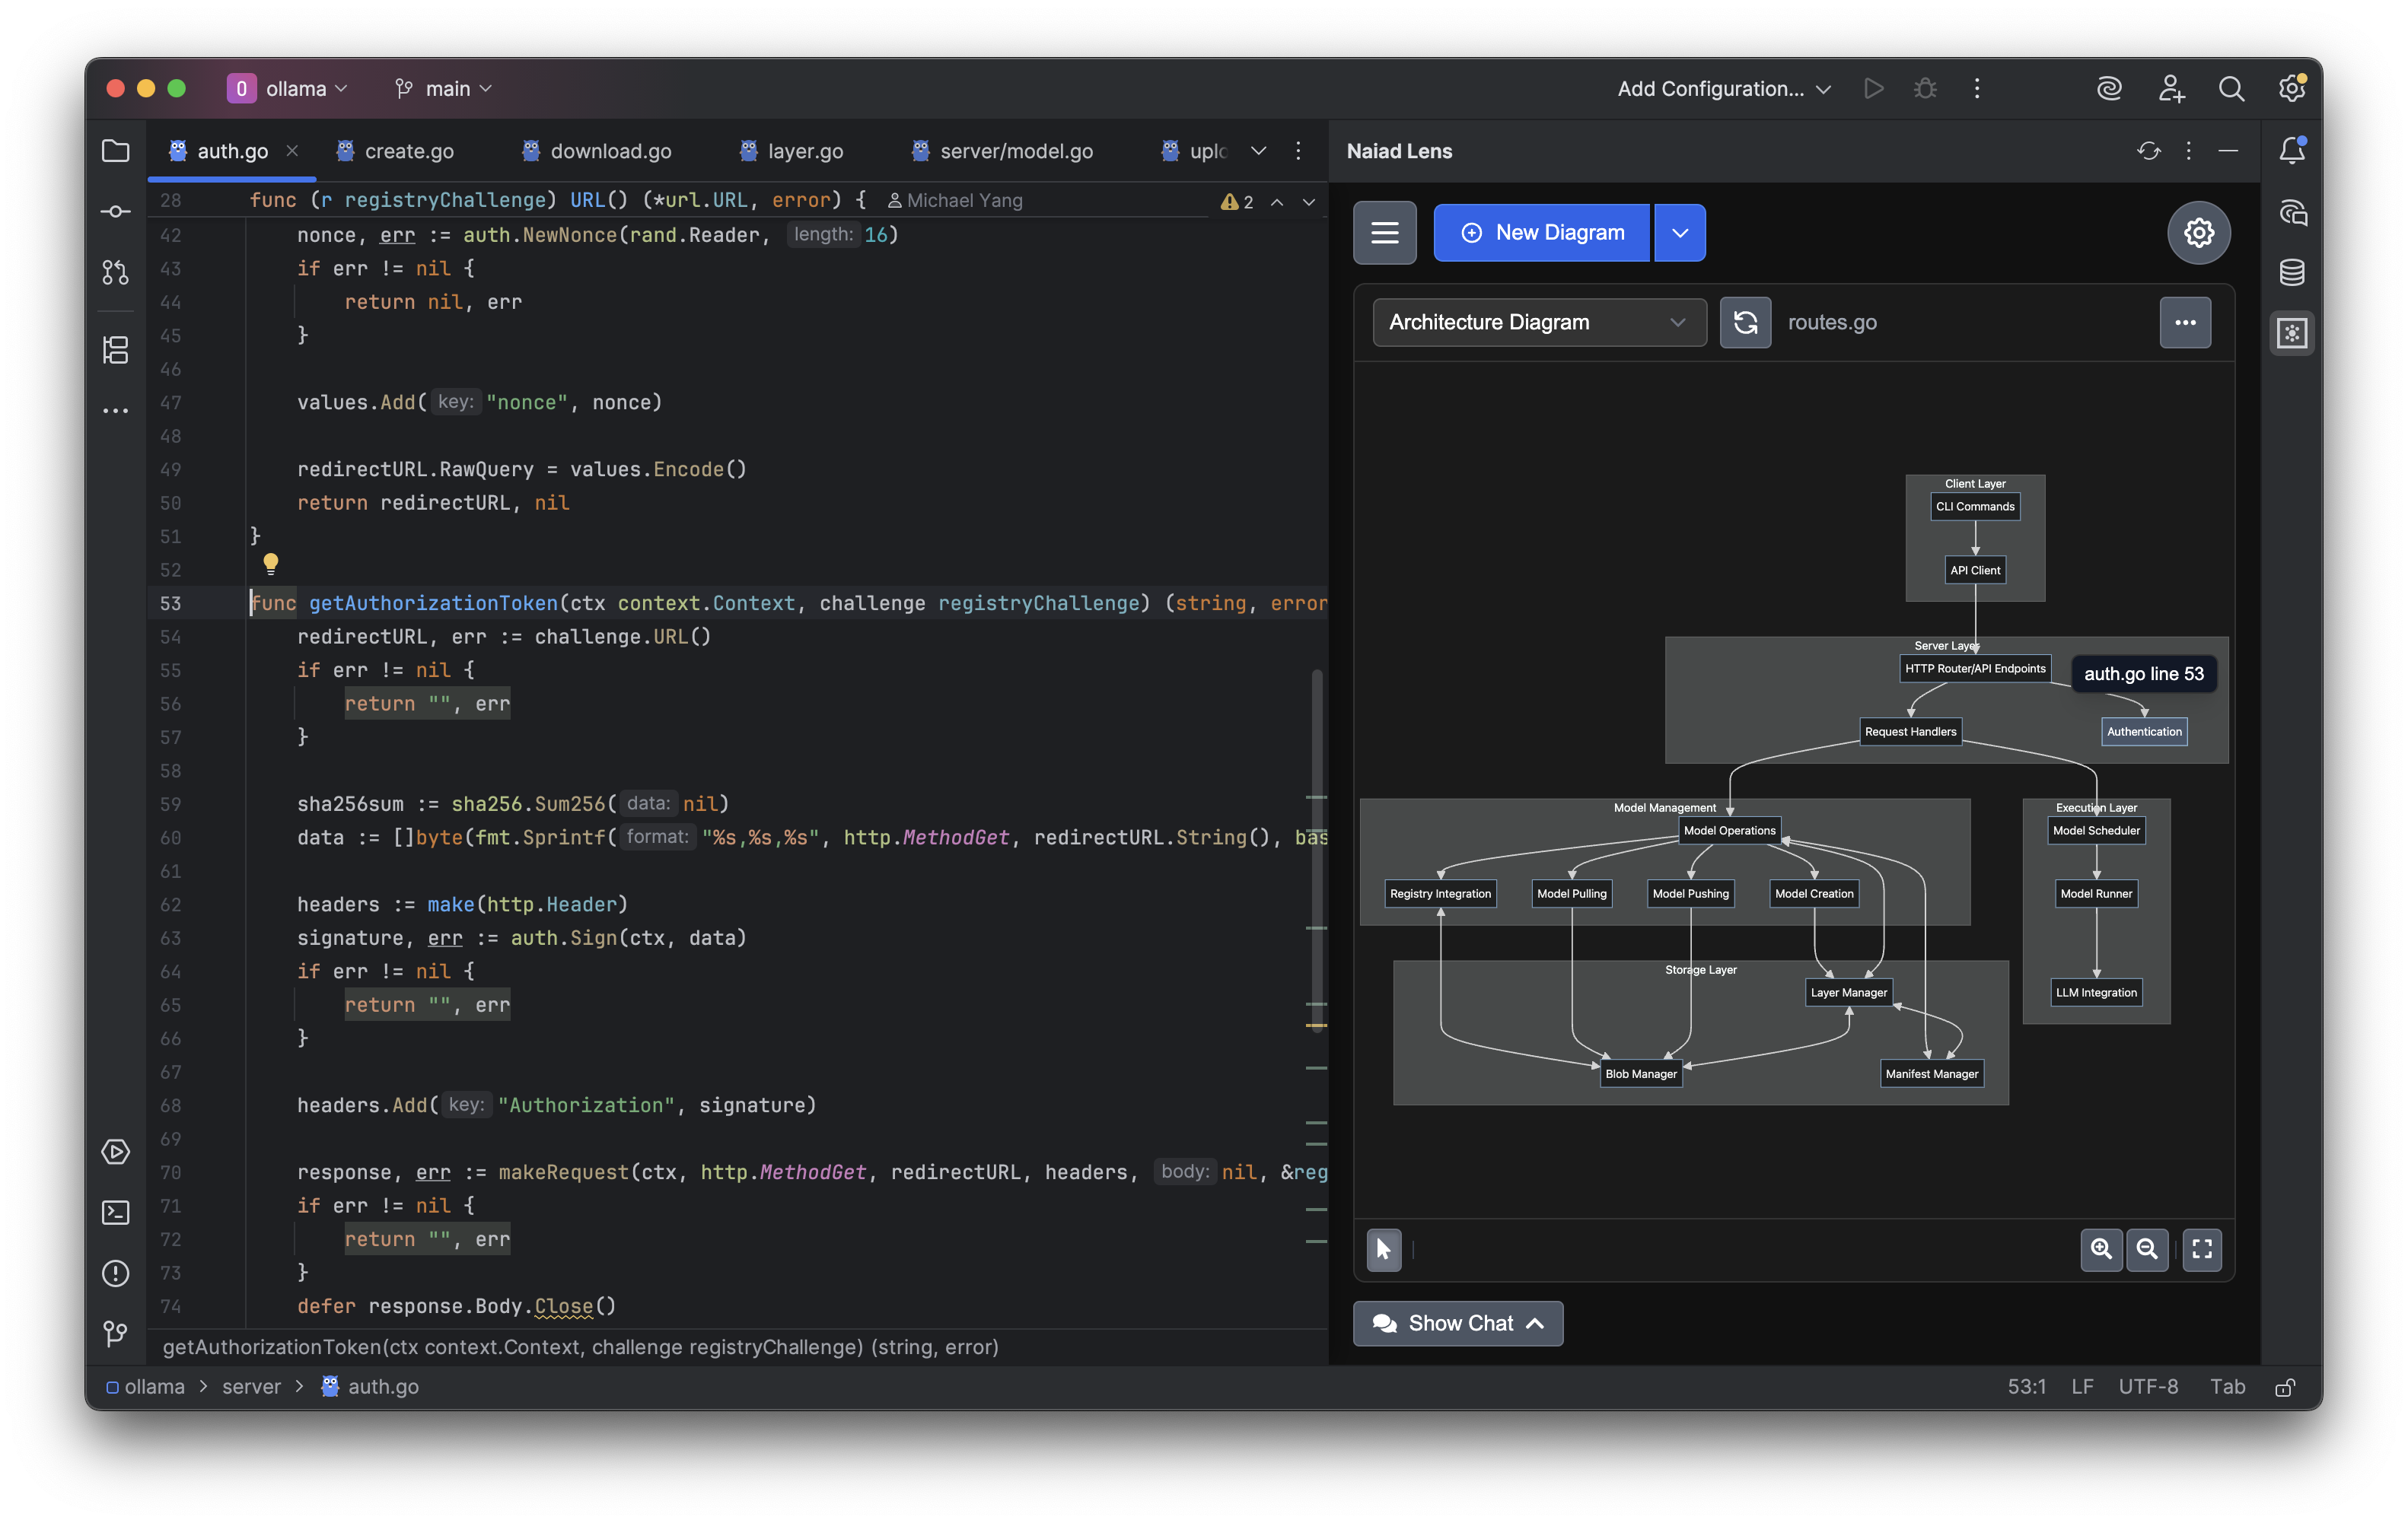Viewport: 2408px width, 1523px height.
Task: Regenerate diagram with refresh button beside routes.go
Action: (x=1745, y=322)
